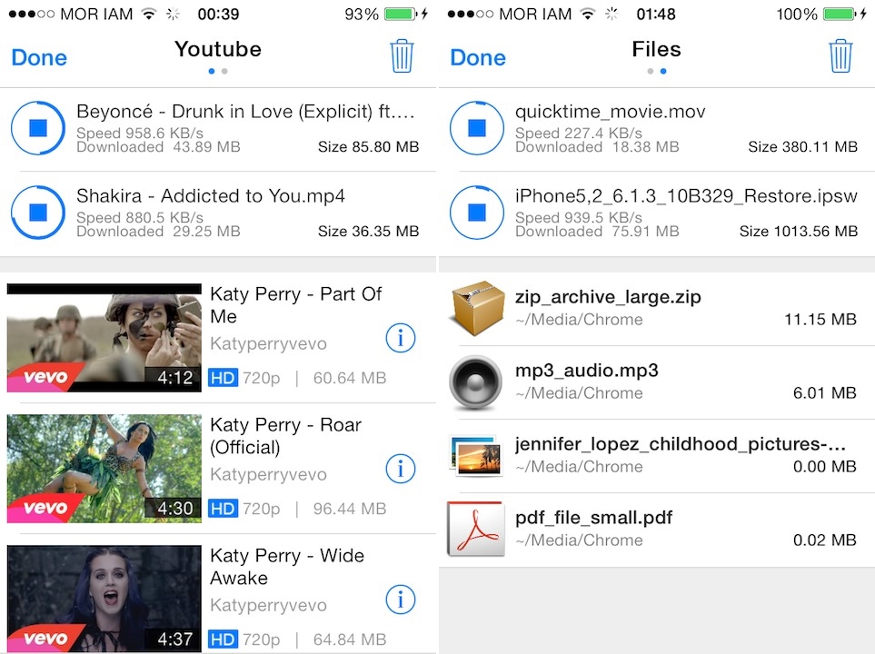
Task: Tap the 'zip_archive_large.zip' file name
Action: (608, 297)
